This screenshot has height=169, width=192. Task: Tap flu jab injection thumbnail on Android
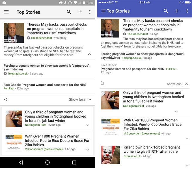tap(14, 119)
